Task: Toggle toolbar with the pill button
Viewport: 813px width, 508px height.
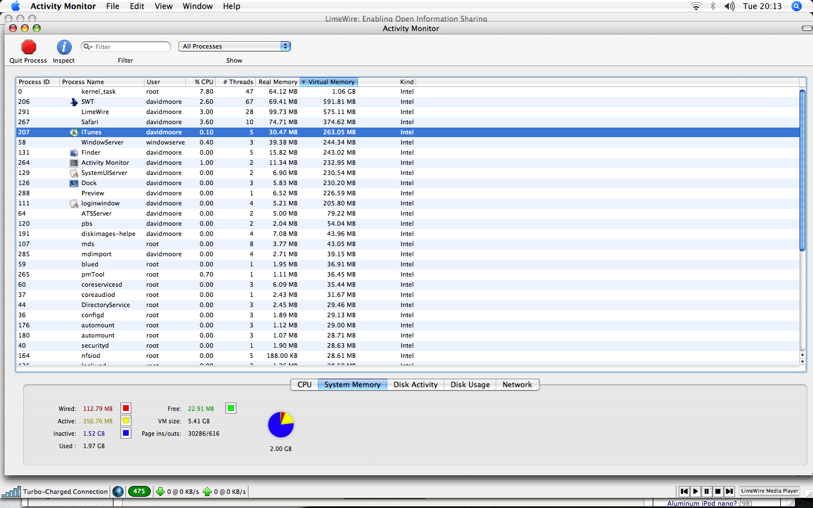Action: pos(807,28)
